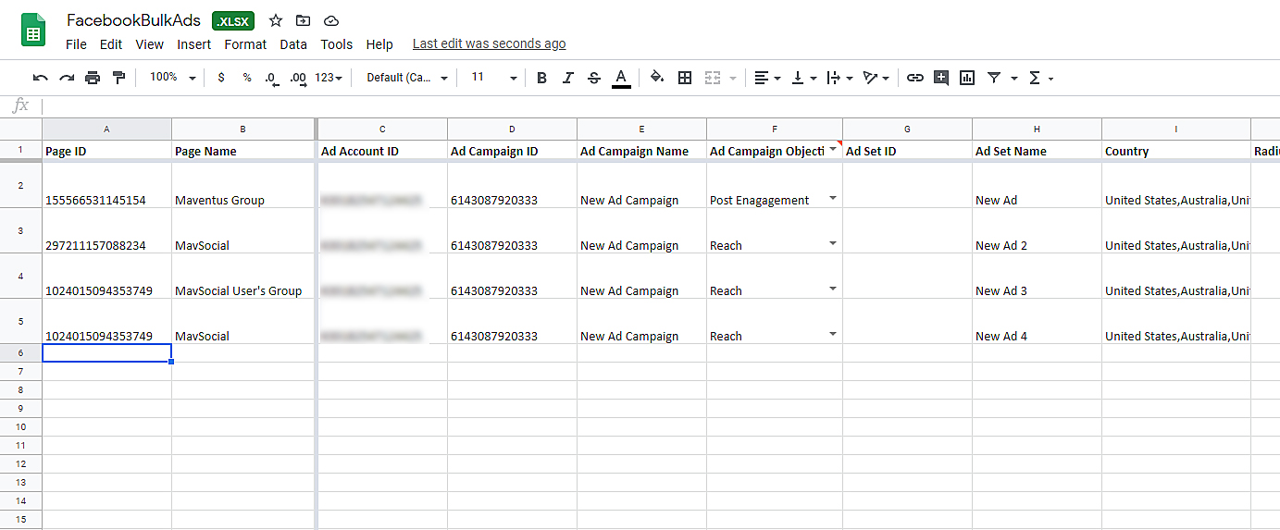Screen dimensions: 1280x530
Task: Open the font family dropdown
Action: tap(407, 78)
